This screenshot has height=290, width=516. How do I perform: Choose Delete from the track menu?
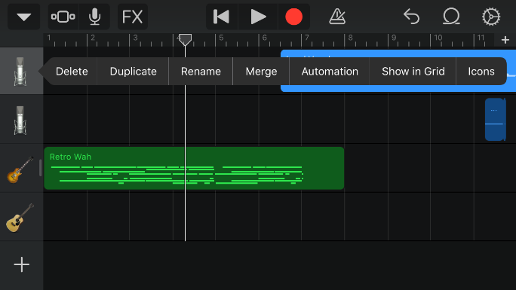point(72,72)
